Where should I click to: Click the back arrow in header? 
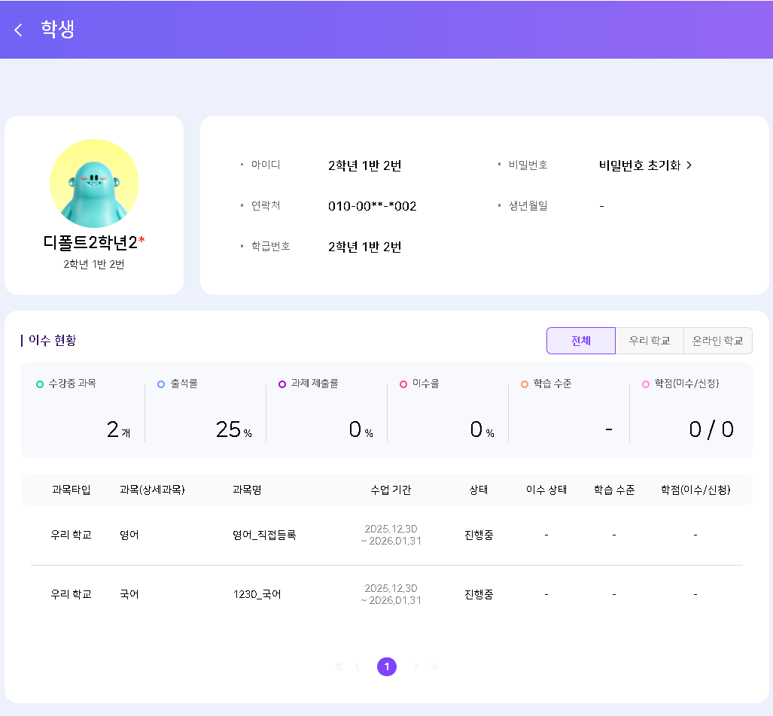19,30
